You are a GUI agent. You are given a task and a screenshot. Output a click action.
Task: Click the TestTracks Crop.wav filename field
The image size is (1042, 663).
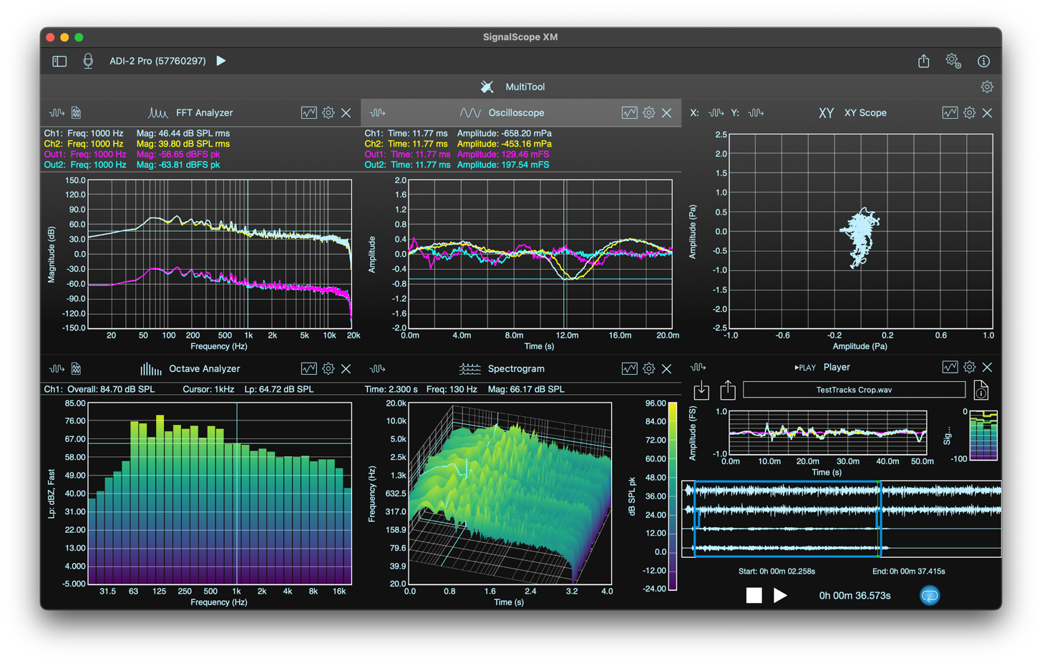854,391
